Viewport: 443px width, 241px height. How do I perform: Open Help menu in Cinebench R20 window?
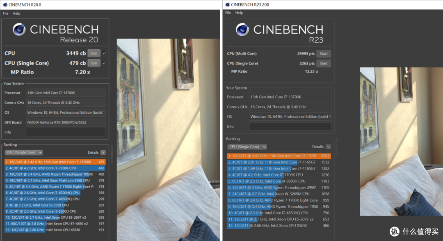(16, 13)
